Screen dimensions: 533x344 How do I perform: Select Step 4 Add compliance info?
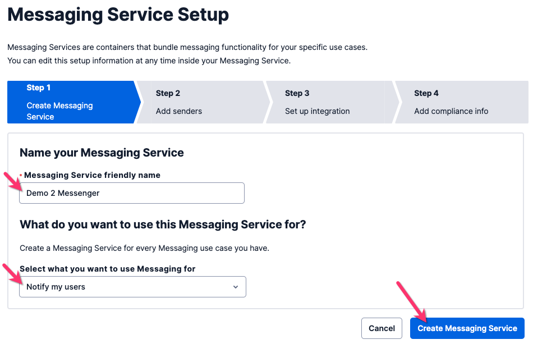(461, 102)
